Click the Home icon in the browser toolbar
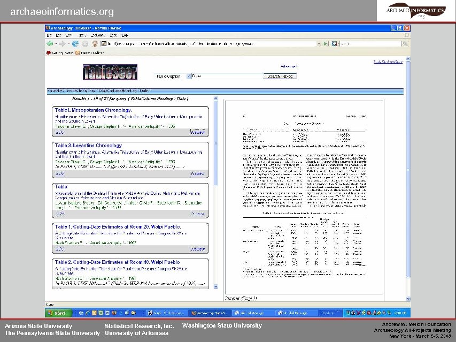The height and width of the screenshot is (342, 456). (x=95, y=43)
